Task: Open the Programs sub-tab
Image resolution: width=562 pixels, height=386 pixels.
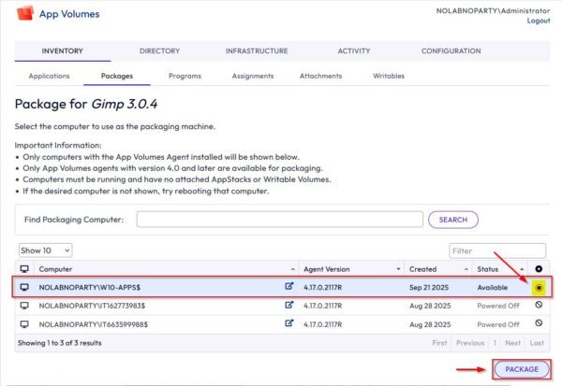Action: click(x=185, y=76)
